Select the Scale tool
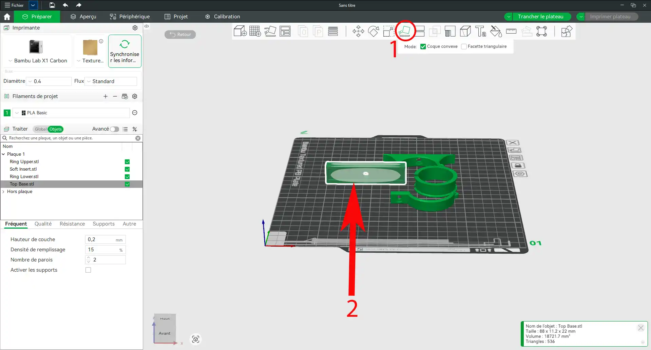Image resolution: width=651 pixels, height=350 pixels. (x=389, y=32)
